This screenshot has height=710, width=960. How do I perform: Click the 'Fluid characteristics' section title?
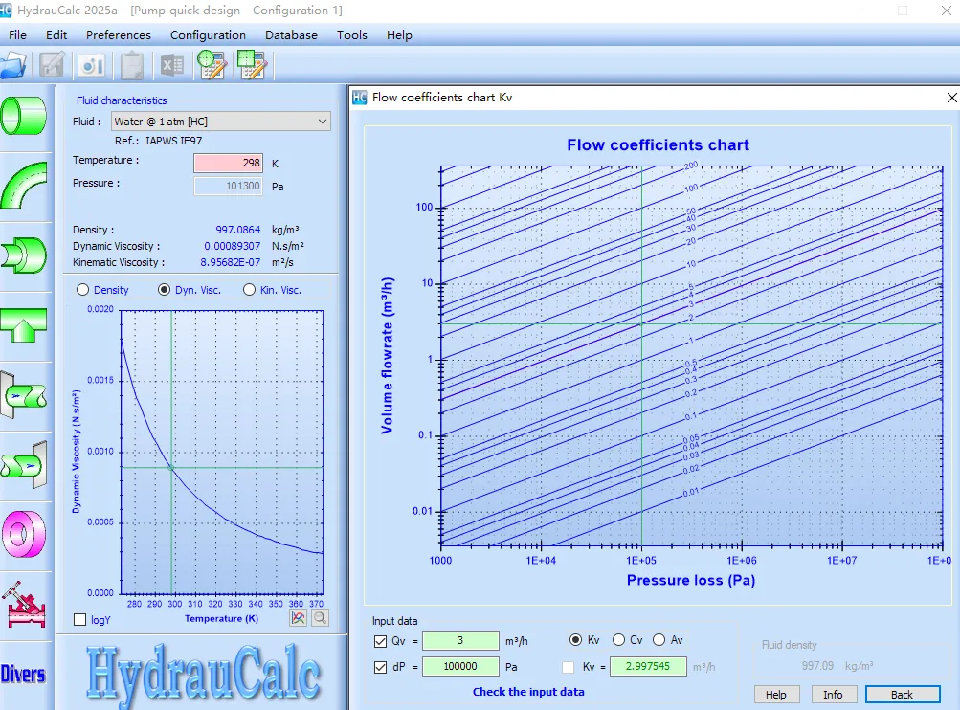coord(122,100)
